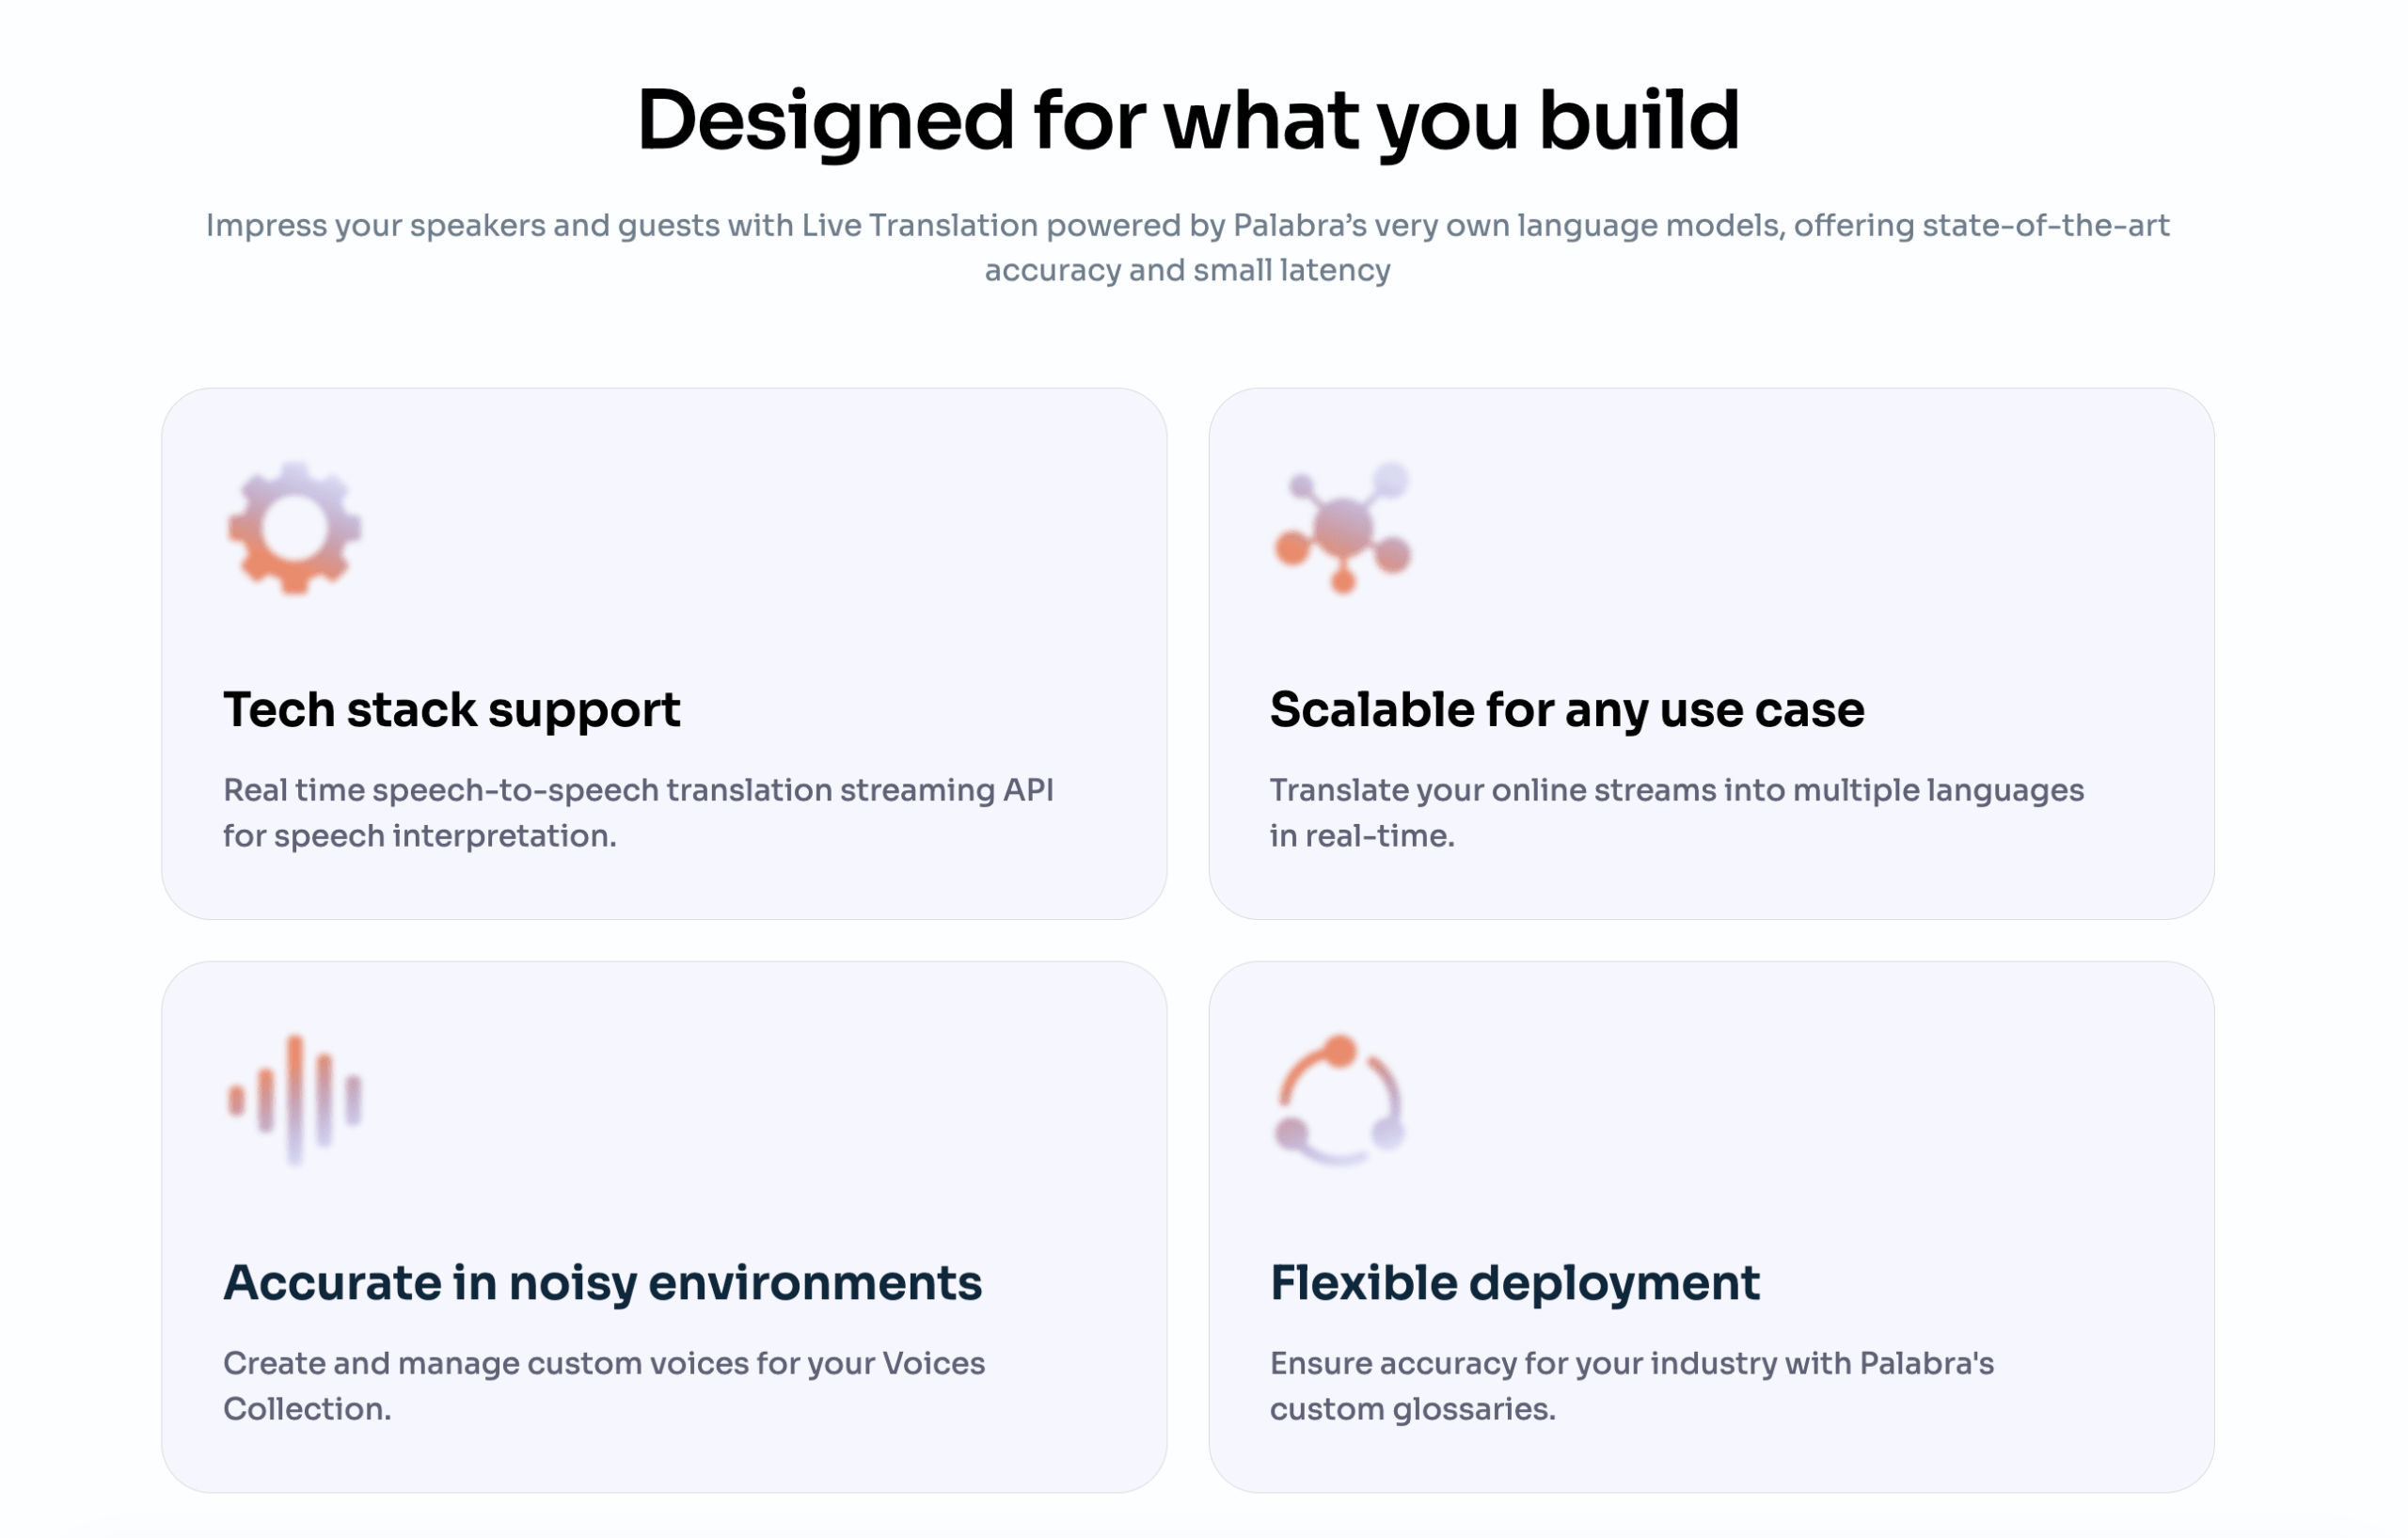The height and width of the screenshot is (1538, 2408).
Task: Open the Scalable for any use case heading
Action: (x=1567, y=710)
